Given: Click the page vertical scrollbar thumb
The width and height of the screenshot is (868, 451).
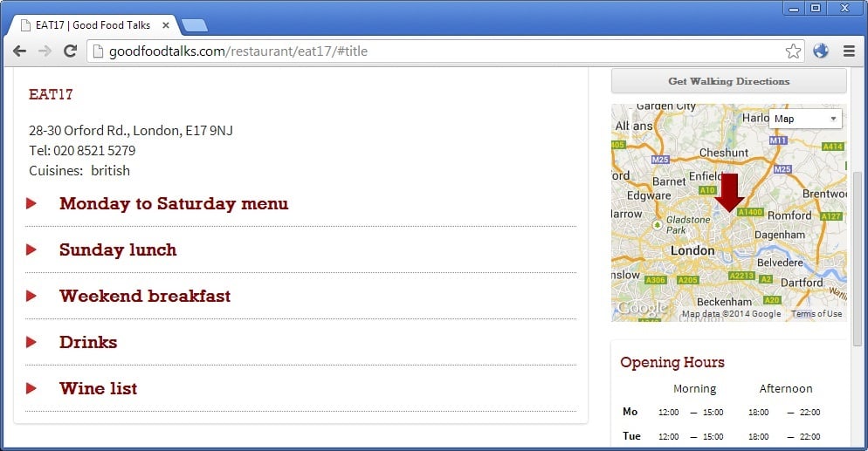Looking at the screenshot, I should (x=857, y=259).
